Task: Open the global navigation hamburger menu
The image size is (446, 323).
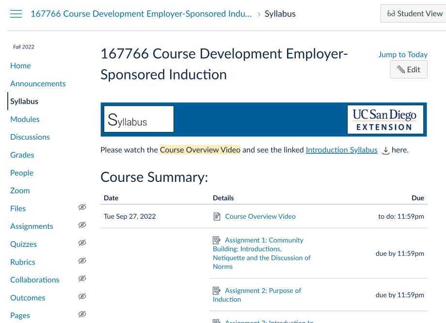Action: [16, 14]
